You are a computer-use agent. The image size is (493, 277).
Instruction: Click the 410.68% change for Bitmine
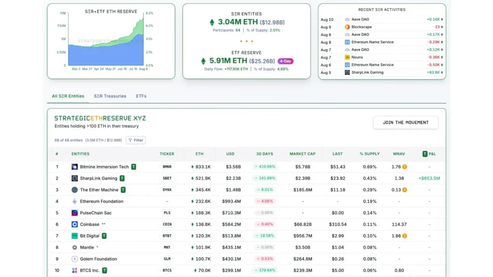[x=265, y=167]
